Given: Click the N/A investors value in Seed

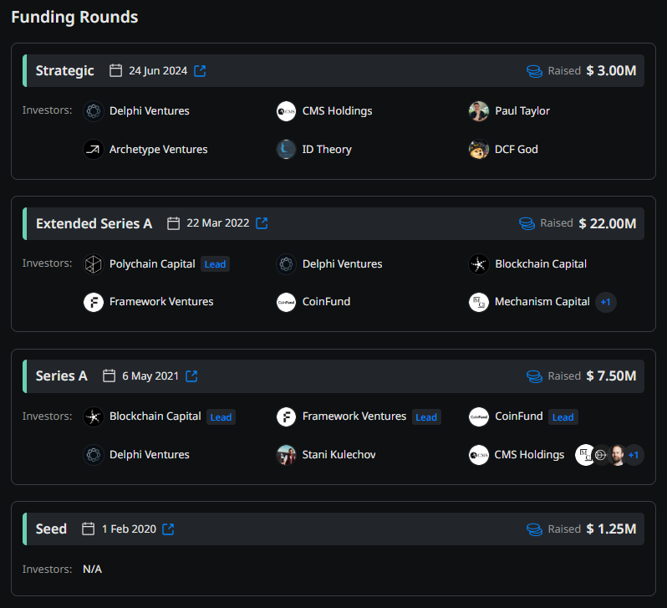Looking at the screenshot, I should click(92, 570).
